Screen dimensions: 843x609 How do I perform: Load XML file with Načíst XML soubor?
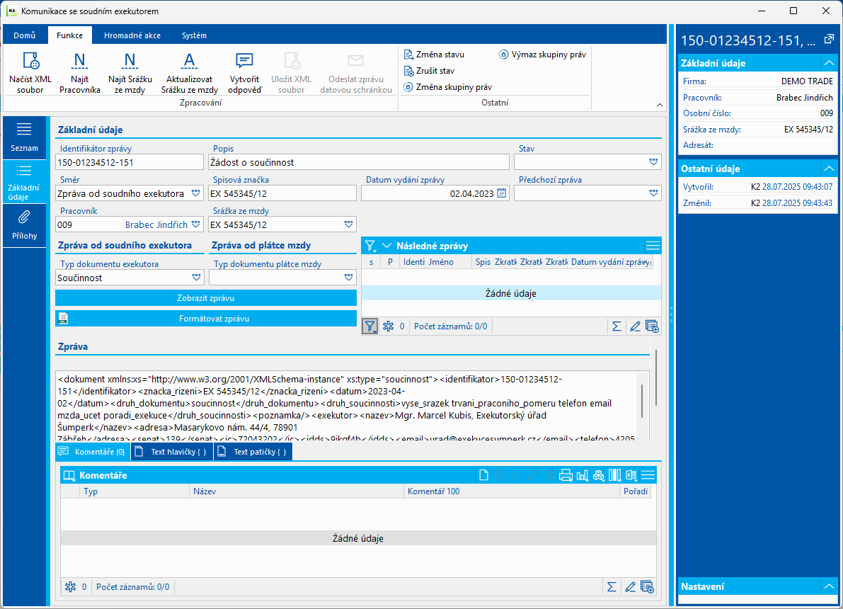pos(30,73)
